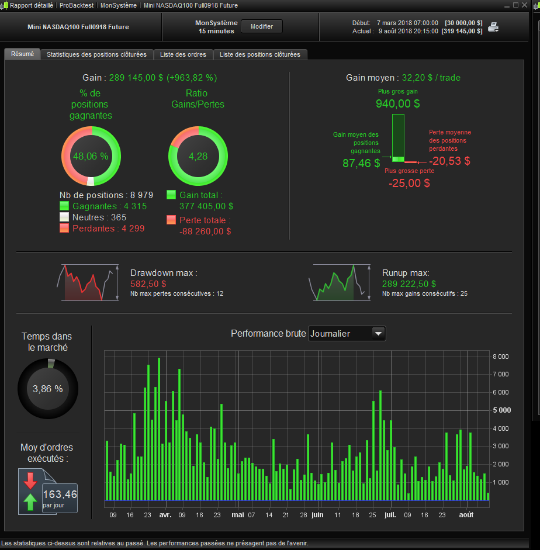The image size is (540, 550).
Task: Click the biggest gain green bar
Action: pos(398,137)
